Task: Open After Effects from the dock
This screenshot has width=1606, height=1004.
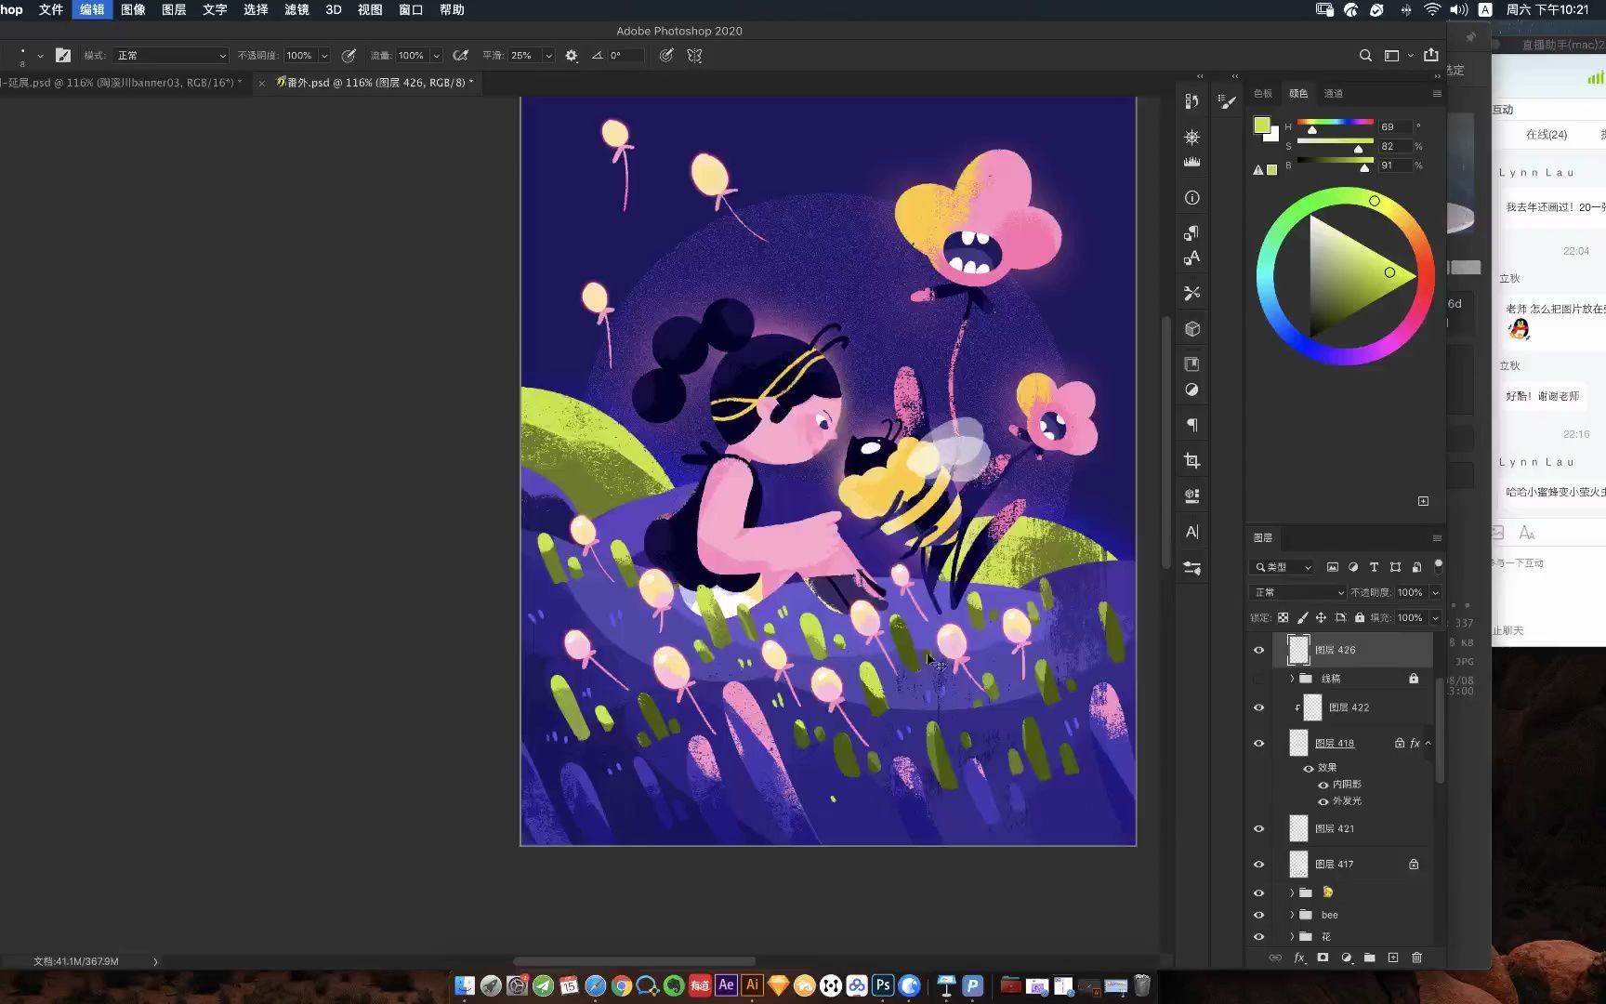Action: click(x=727, y=985)
